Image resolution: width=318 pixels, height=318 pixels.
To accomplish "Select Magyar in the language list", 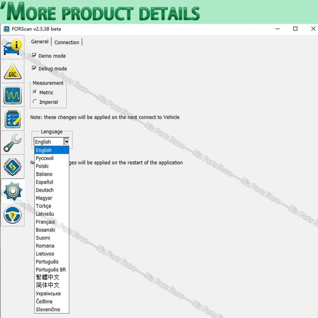I will click(x=52, y=198).
